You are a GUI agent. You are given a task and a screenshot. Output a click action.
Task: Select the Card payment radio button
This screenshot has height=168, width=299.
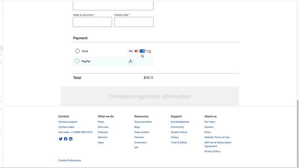tap(77, 51)
